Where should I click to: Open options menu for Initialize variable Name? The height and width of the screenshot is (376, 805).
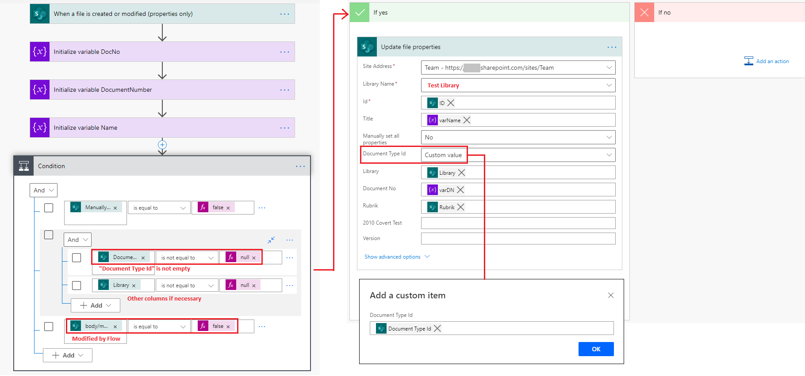284,128
